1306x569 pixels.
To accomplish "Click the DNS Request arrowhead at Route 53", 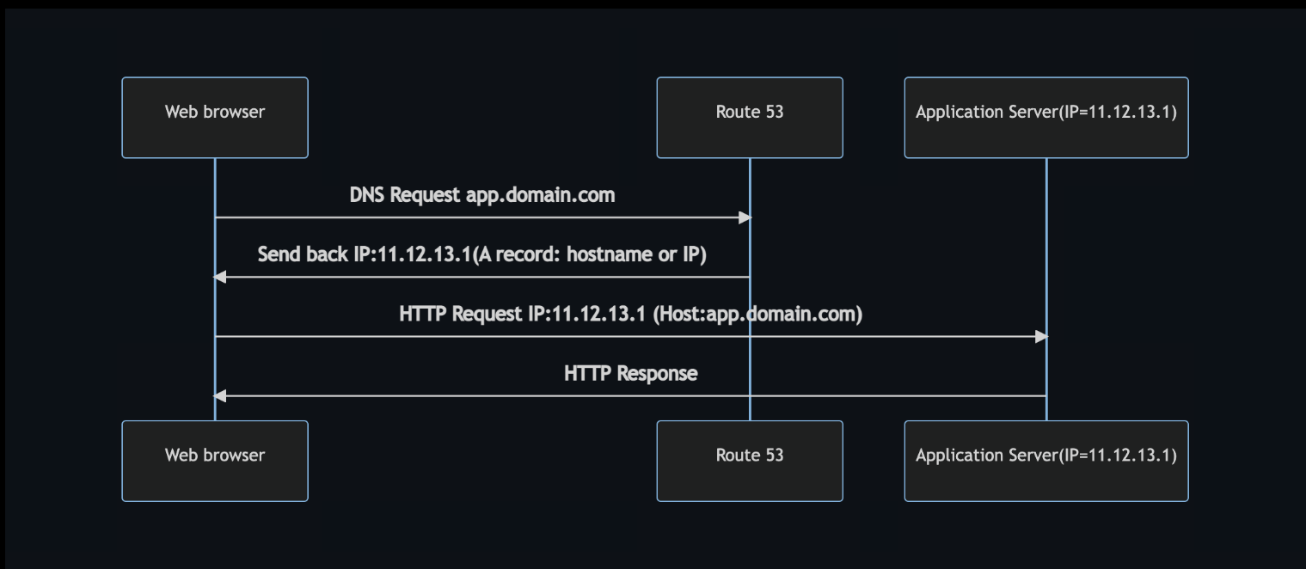I will coord(745,217).
